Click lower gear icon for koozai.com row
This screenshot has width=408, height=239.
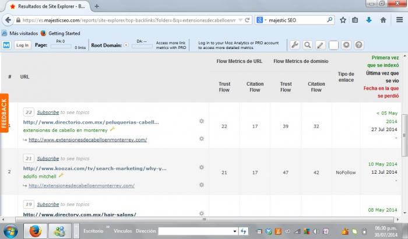coord(202,185)
